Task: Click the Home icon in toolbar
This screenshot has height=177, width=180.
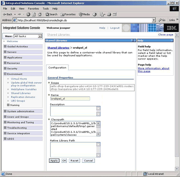Action: pyautogui.click(x=40, y=14)
